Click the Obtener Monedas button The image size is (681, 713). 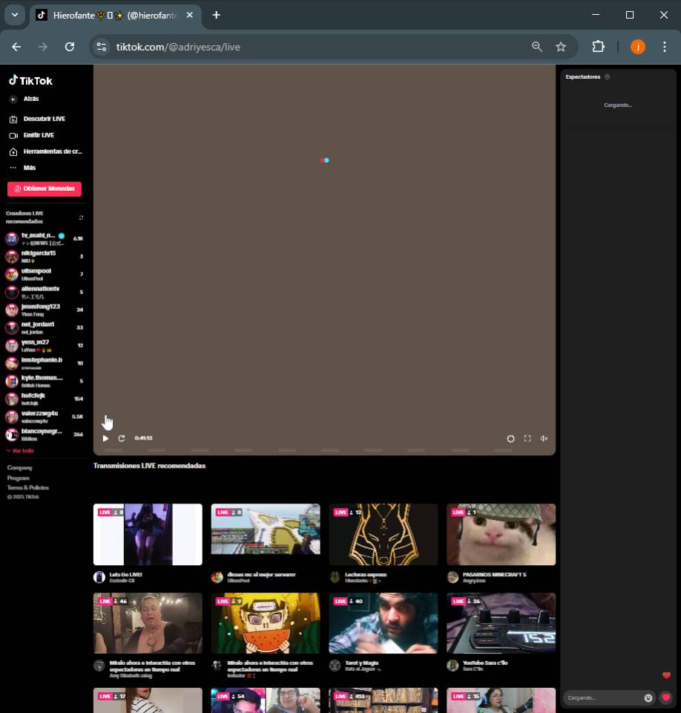[45, 189]
